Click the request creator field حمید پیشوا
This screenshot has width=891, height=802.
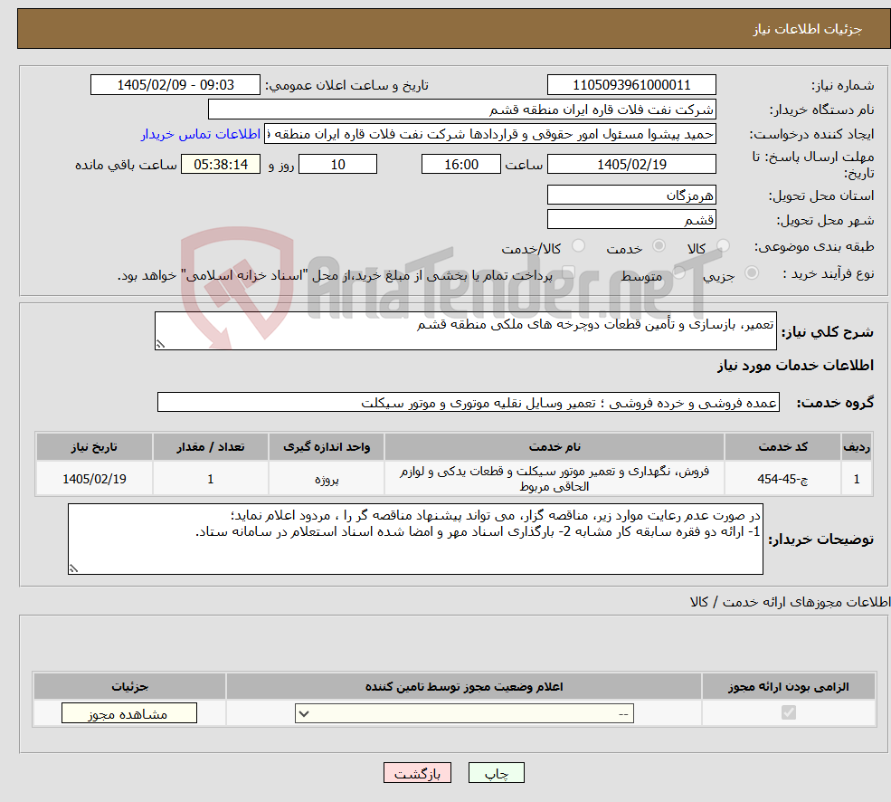tap(489, 134)
